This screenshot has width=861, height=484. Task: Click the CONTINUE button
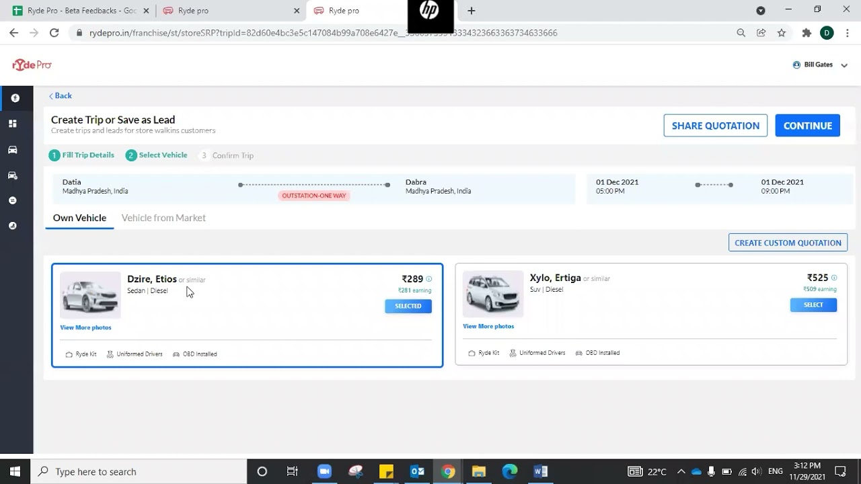coord(807,126)
